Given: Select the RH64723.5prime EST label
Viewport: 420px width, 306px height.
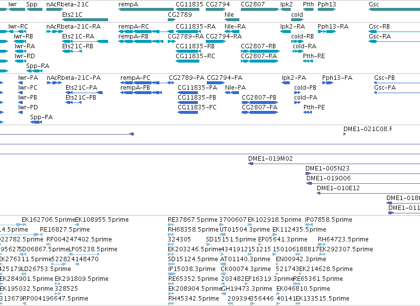Looking at the screenshot, I should tap(343, 239).
